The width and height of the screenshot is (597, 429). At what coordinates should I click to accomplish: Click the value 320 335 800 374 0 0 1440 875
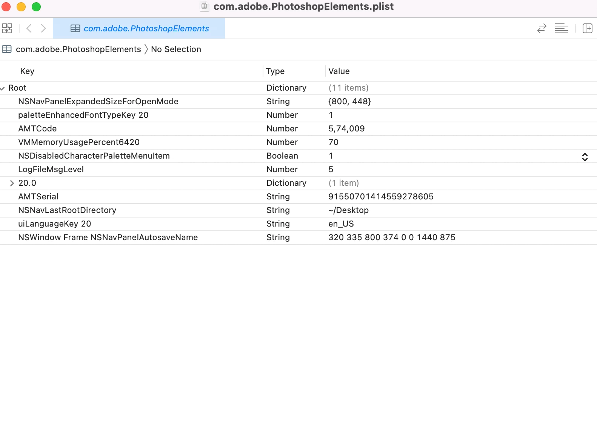tap(392, 237)
